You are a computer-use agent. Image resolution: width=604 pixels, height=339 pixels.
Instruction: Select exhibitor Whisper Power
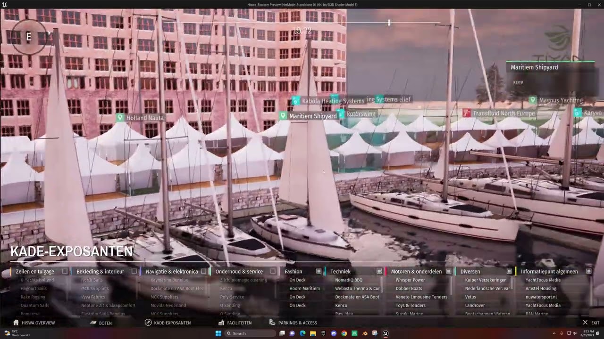[x=410, y=280]
